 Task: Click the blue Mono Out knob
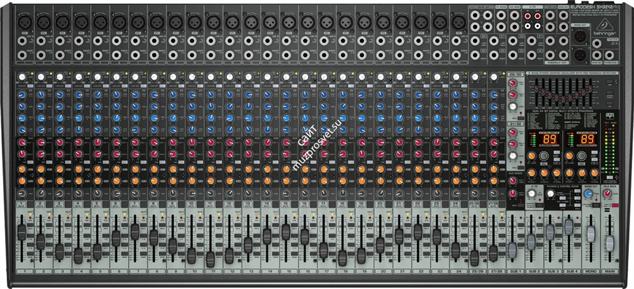click(x=588, y=193)
